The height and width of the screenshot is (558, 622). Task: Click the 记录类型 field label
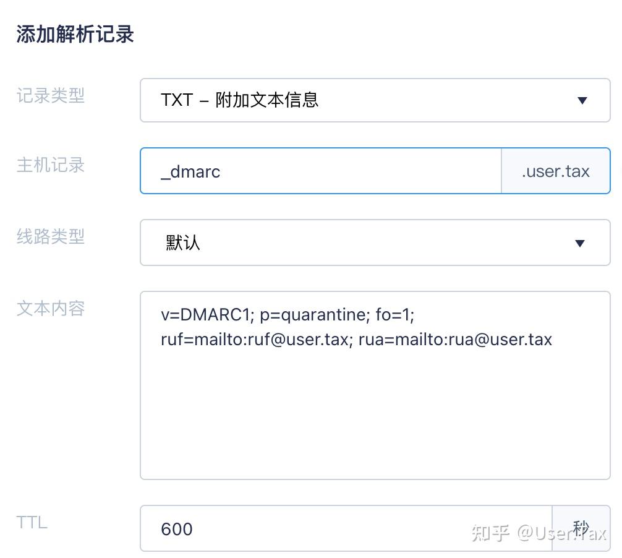[50, 96]
